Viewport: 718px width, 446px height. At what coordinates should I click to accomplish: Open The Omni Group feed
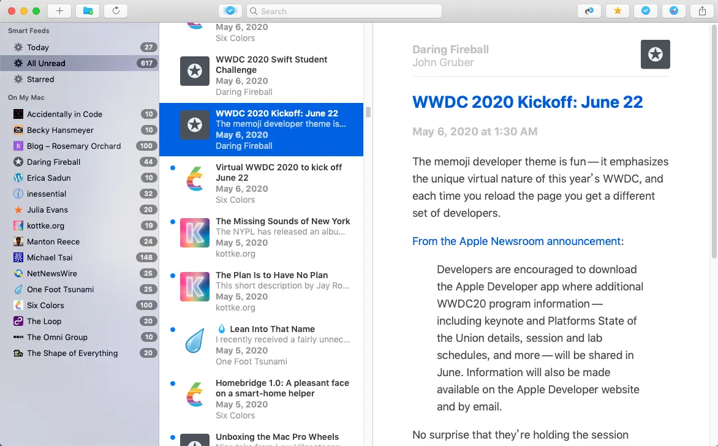(80, 337)
